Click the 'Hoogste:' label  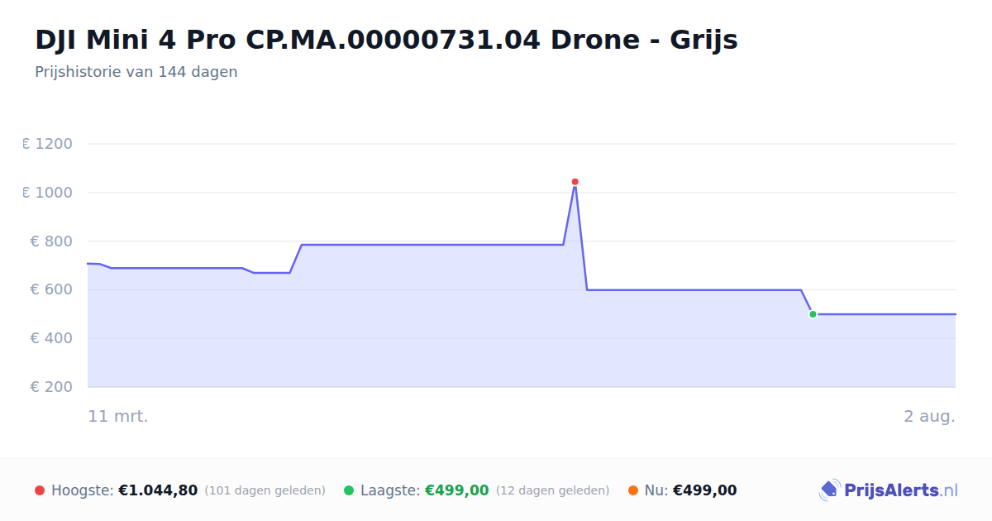point(83,490)
